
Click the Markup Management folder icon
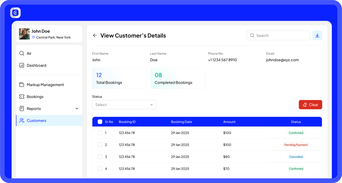[21, 84]
